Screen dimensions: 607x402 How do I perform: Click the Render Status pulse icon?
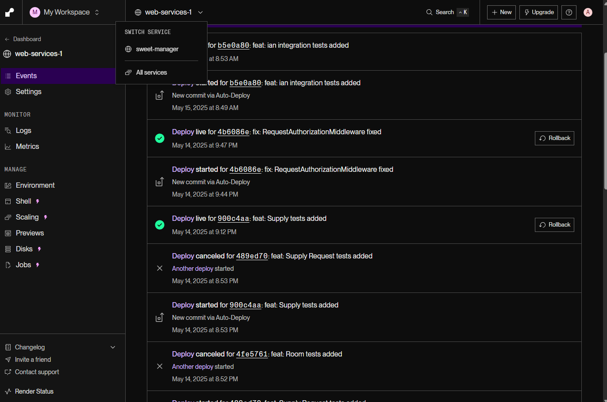[8, 391]
